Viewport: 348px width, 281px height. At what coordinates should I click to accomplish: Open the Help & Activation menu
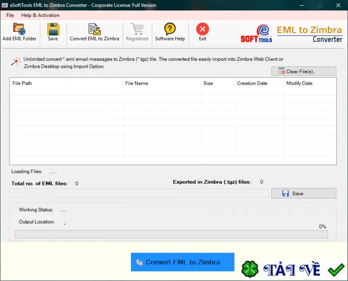[40, 15]
